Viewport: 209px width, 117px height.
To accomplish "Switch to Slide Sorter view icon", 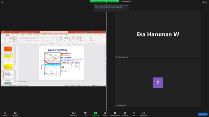I will pyautogui.click(x=82, y=85).
